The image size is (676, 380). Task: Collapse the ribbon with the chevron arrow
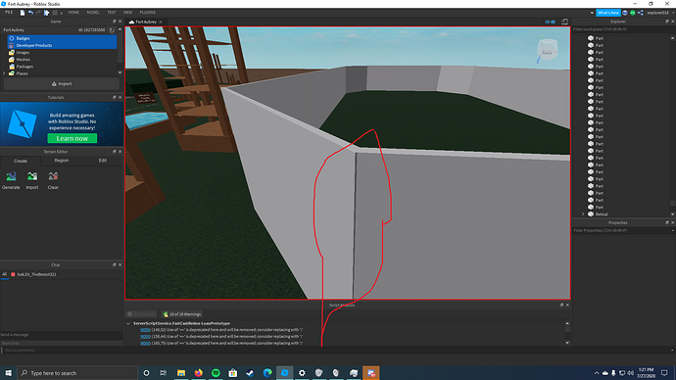tap(592, 13)
